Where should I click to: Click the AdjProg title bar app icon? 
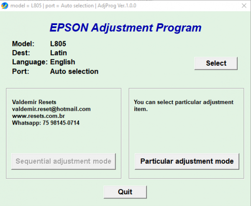coord(5,6)
